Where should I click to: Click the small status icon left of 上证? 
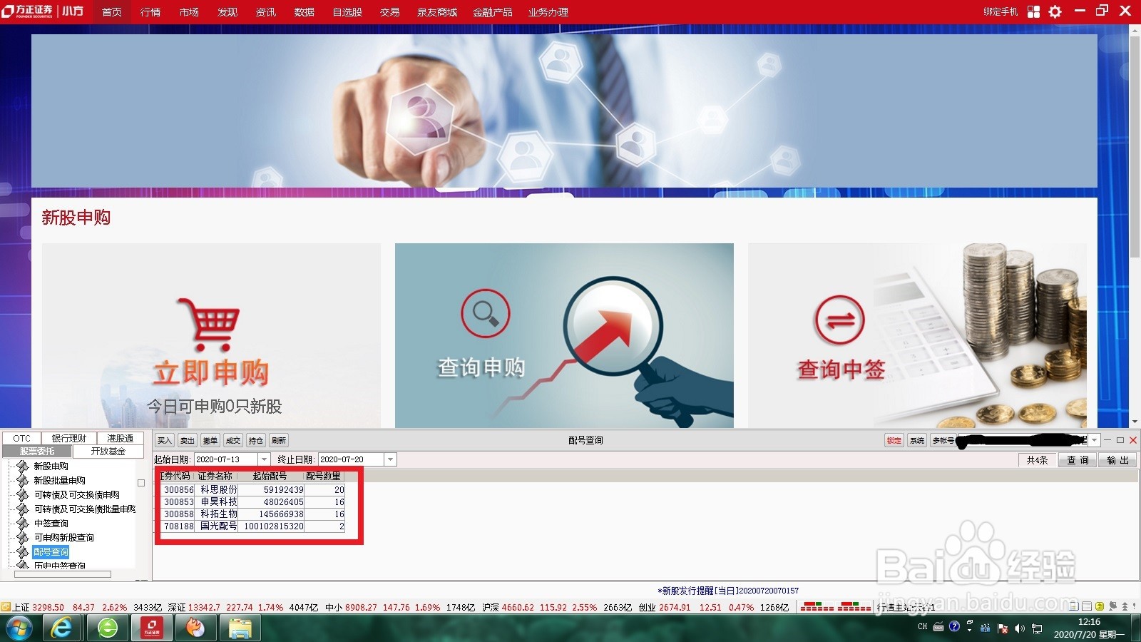(x=6, y=607)
